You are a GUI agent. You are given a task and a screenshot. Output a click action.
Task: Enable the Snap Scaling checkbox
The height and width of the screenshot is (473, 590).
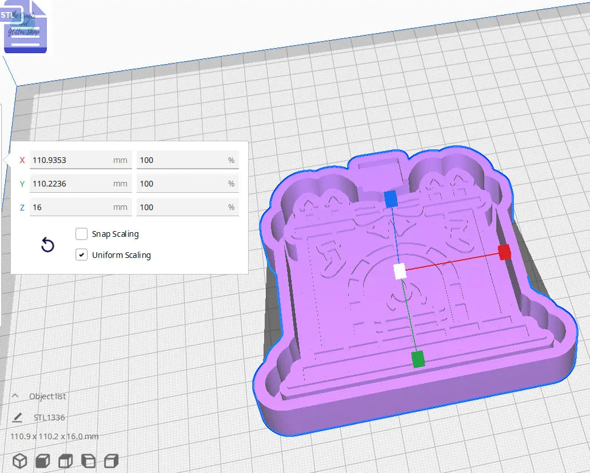tap(82, 234)
